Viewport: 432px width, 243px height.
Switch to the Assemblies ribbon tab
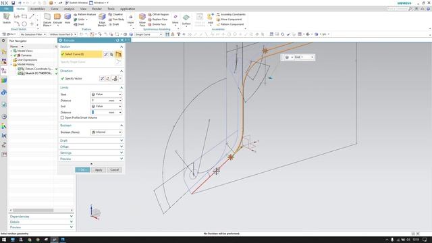pyautogui.click(x=38, y=9)
